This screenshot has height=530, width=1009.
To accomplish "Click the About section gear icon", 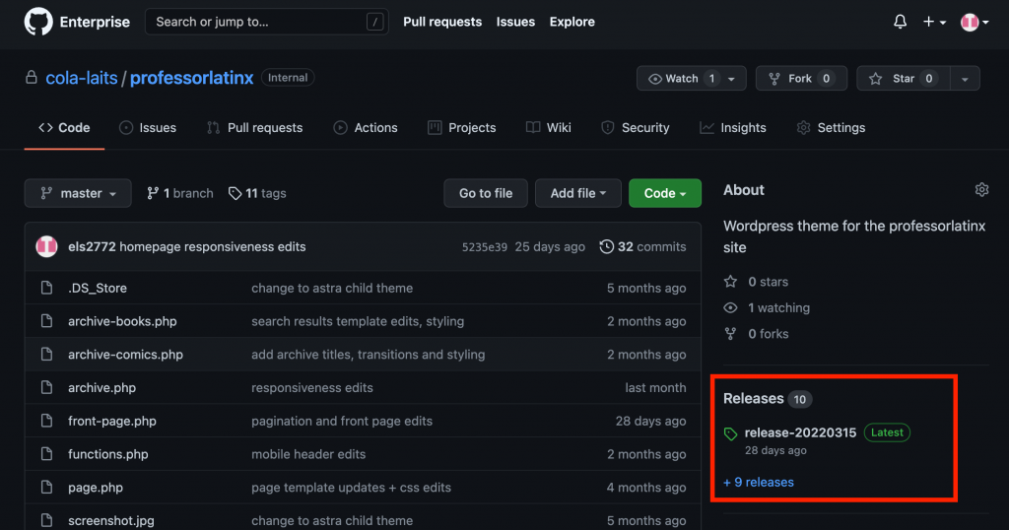I will [981, 190].
